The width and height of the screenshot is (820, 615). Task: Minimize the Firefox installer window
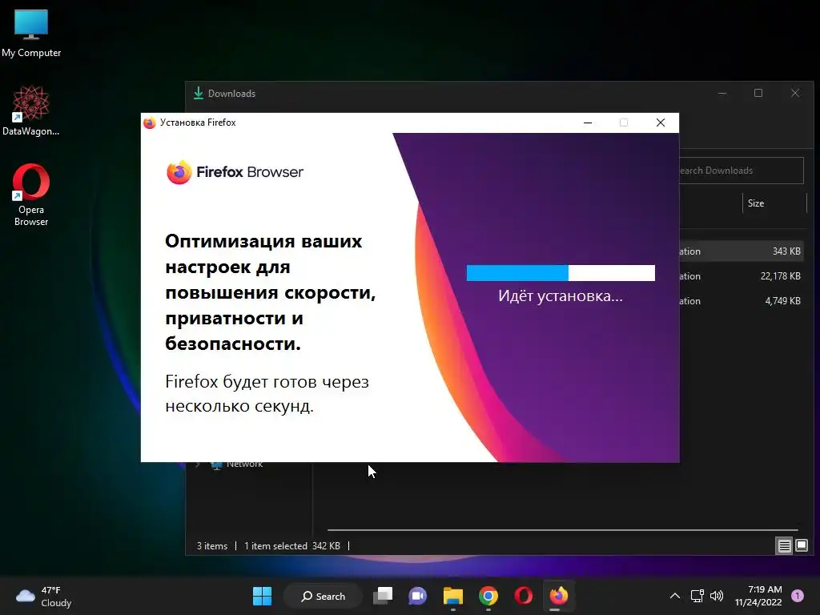point(588,123)
